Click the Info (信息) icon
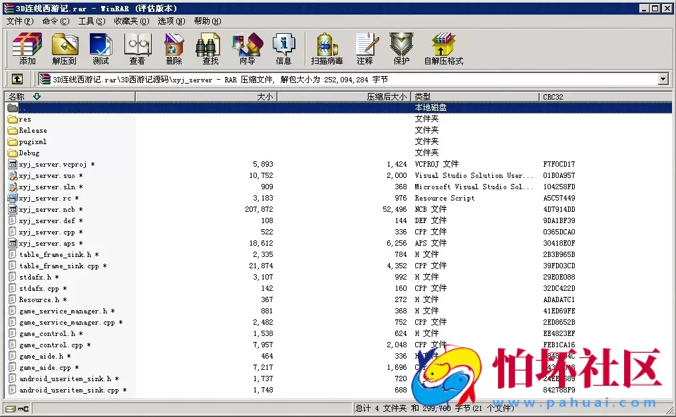The image size is (676, 417). point(284,48)
